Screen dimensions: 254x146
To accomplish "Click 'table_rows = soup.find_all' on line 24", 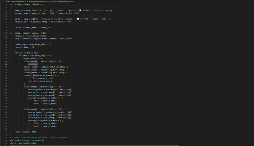I will 29,44.
